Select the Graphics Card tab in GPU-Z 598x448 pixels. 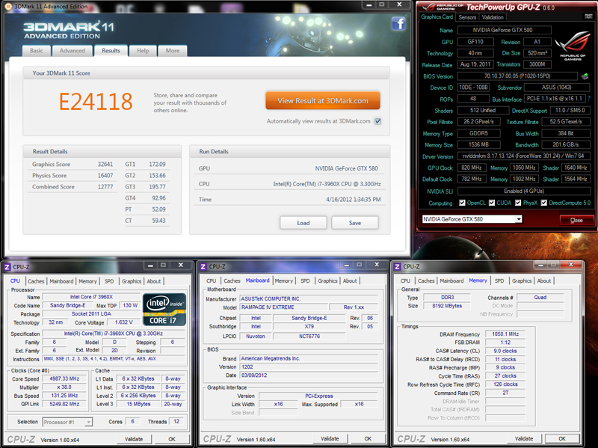(437, 16)
